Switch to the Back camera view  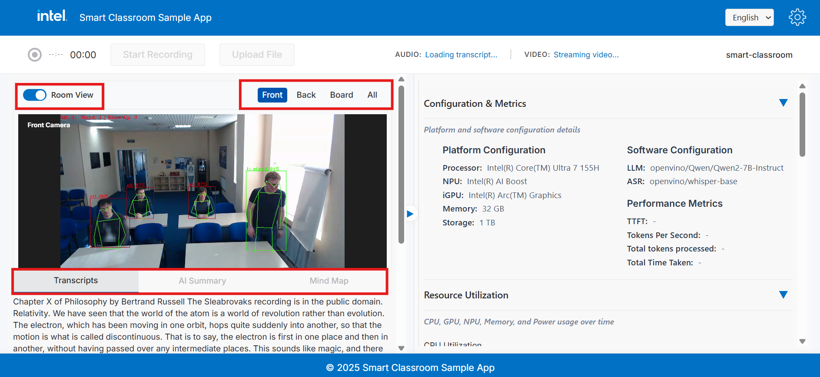306,95
